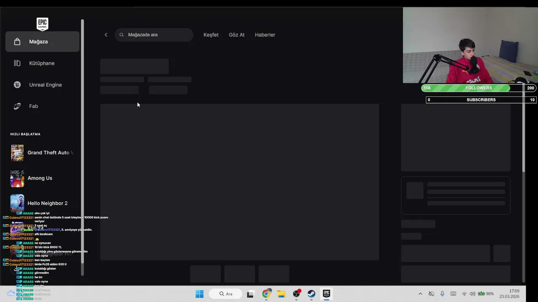Open Task View on the taskbar
This screenshot has width=538, height=302.
(250, 294)
